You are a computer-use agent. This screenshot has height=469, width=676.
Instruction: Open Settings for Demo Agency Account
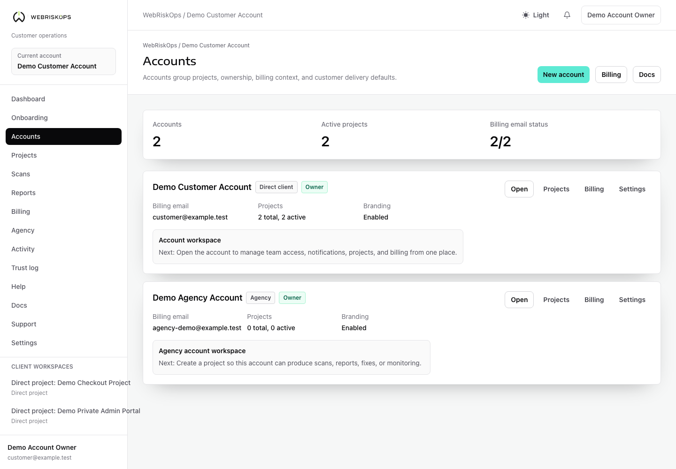pyautogui.click(x=632, y=300)
